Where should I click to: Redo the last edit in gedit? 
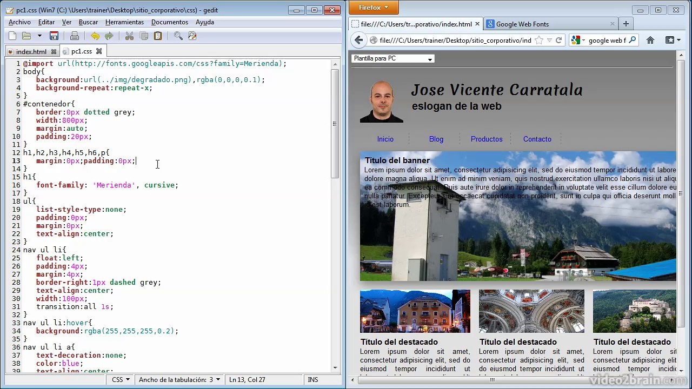click(x=109, y=36)
